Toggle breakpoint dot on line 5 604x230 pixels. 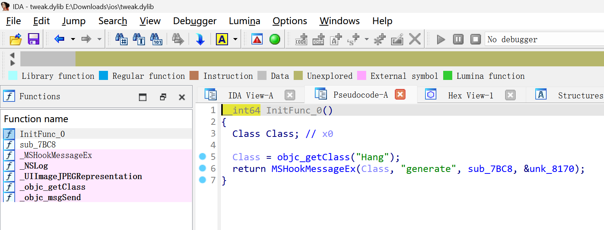(x=203, y=156)
